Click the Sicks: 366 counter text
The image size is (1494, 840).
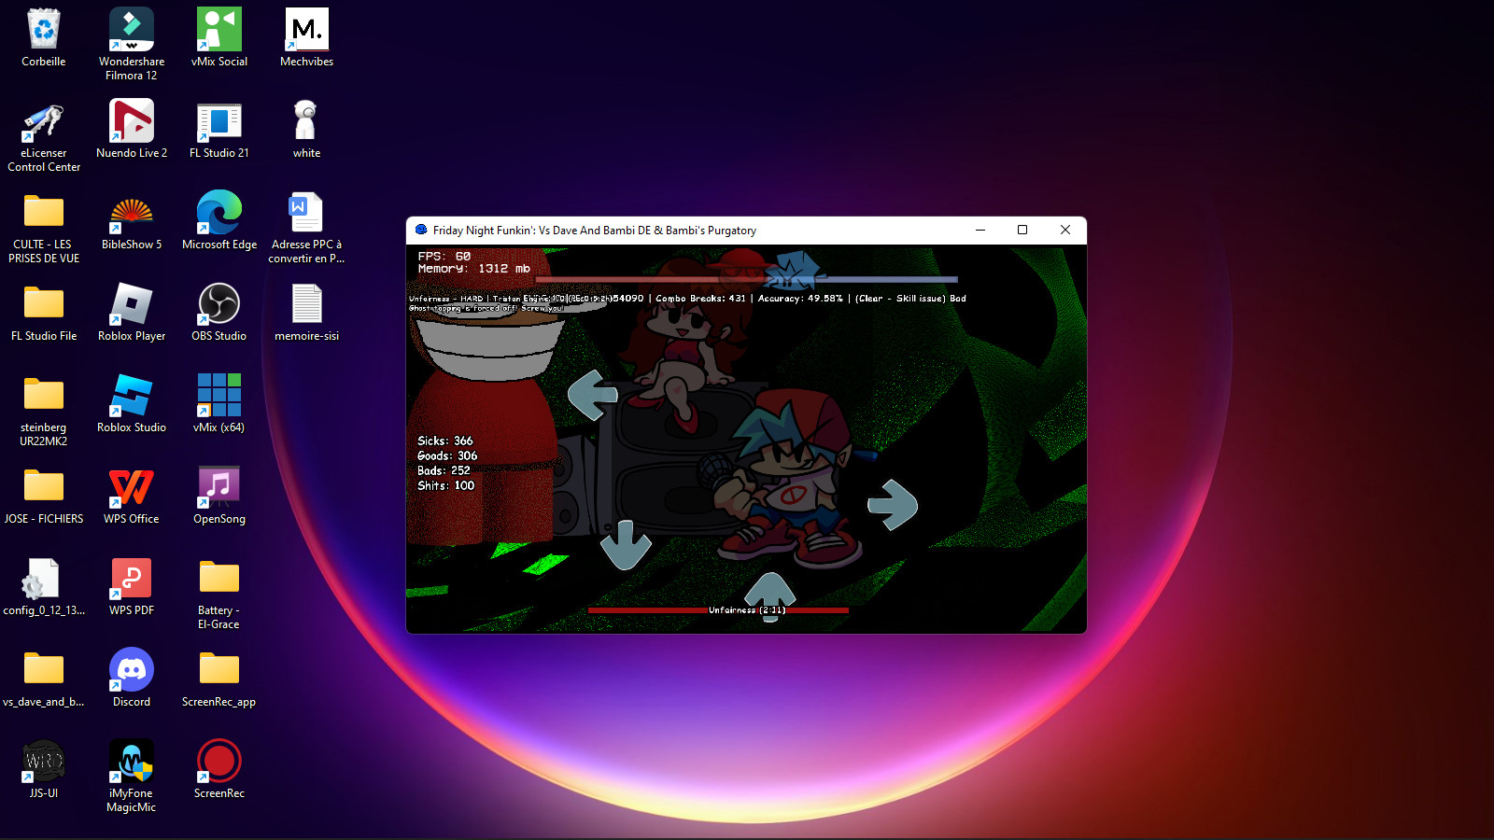click(445, 441)
